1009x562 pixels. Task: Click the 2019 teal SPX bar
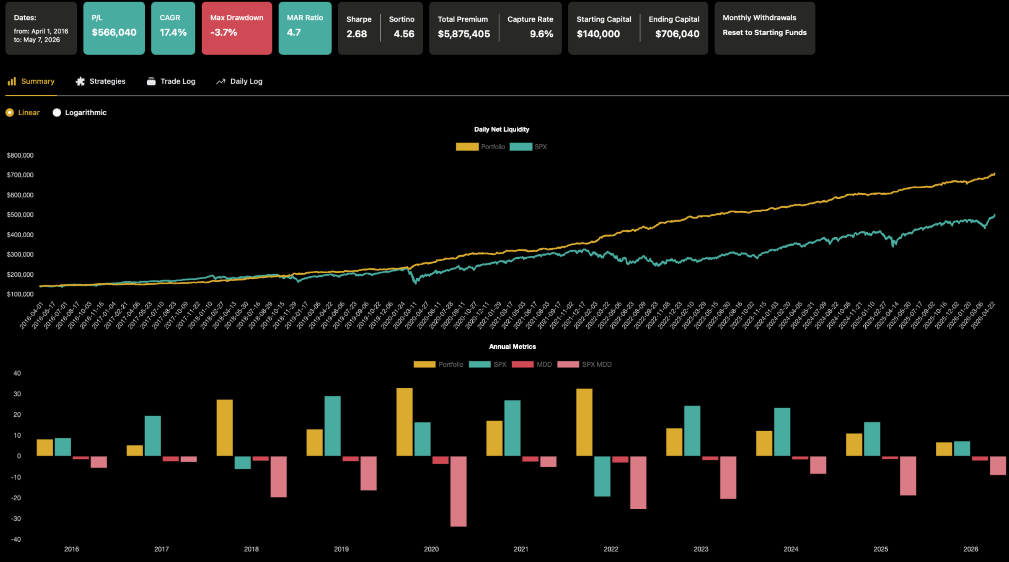coord(333,426)
